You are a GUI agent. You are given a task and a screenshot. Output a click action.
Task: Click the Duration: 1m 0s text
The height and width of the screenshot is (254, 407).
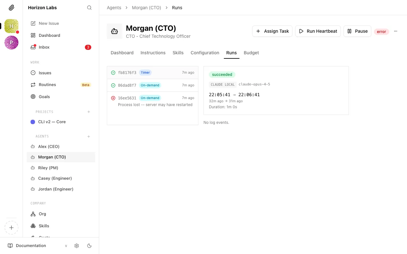[223, 107]
